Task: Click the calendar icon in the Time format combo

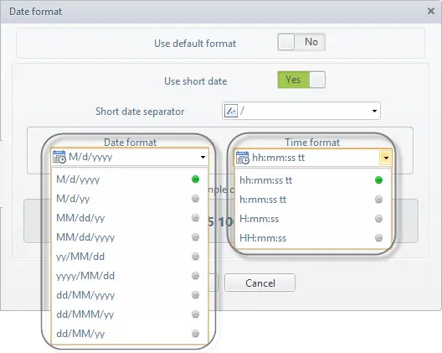Action: (243, 158)
